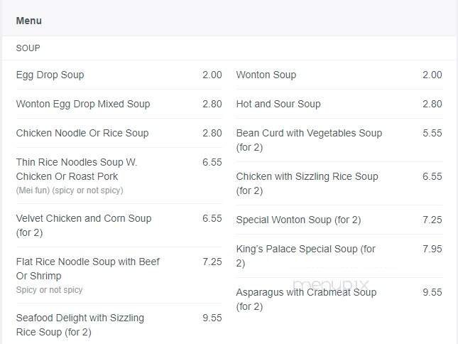Choose Egg Drop Soup item
458x344 pixels.
pos(50,75)
